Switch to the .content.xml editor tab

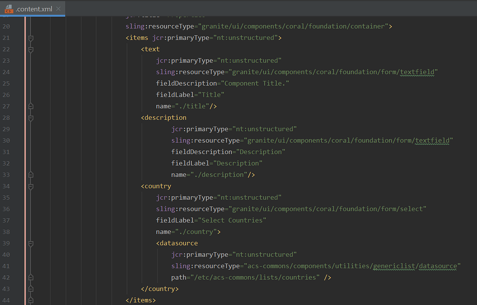pyautogui.click(x=33, y=8)
